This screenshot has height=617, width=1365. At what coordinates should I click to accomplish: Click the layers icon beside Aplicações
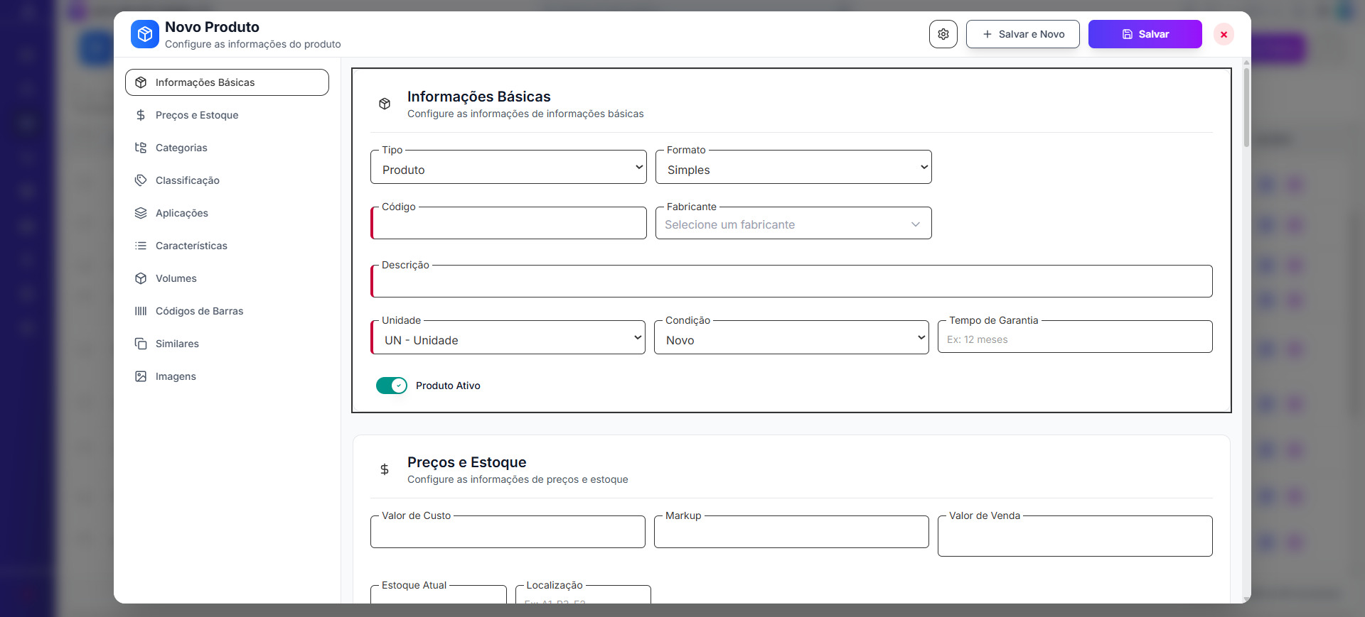[x=141, y=213]
